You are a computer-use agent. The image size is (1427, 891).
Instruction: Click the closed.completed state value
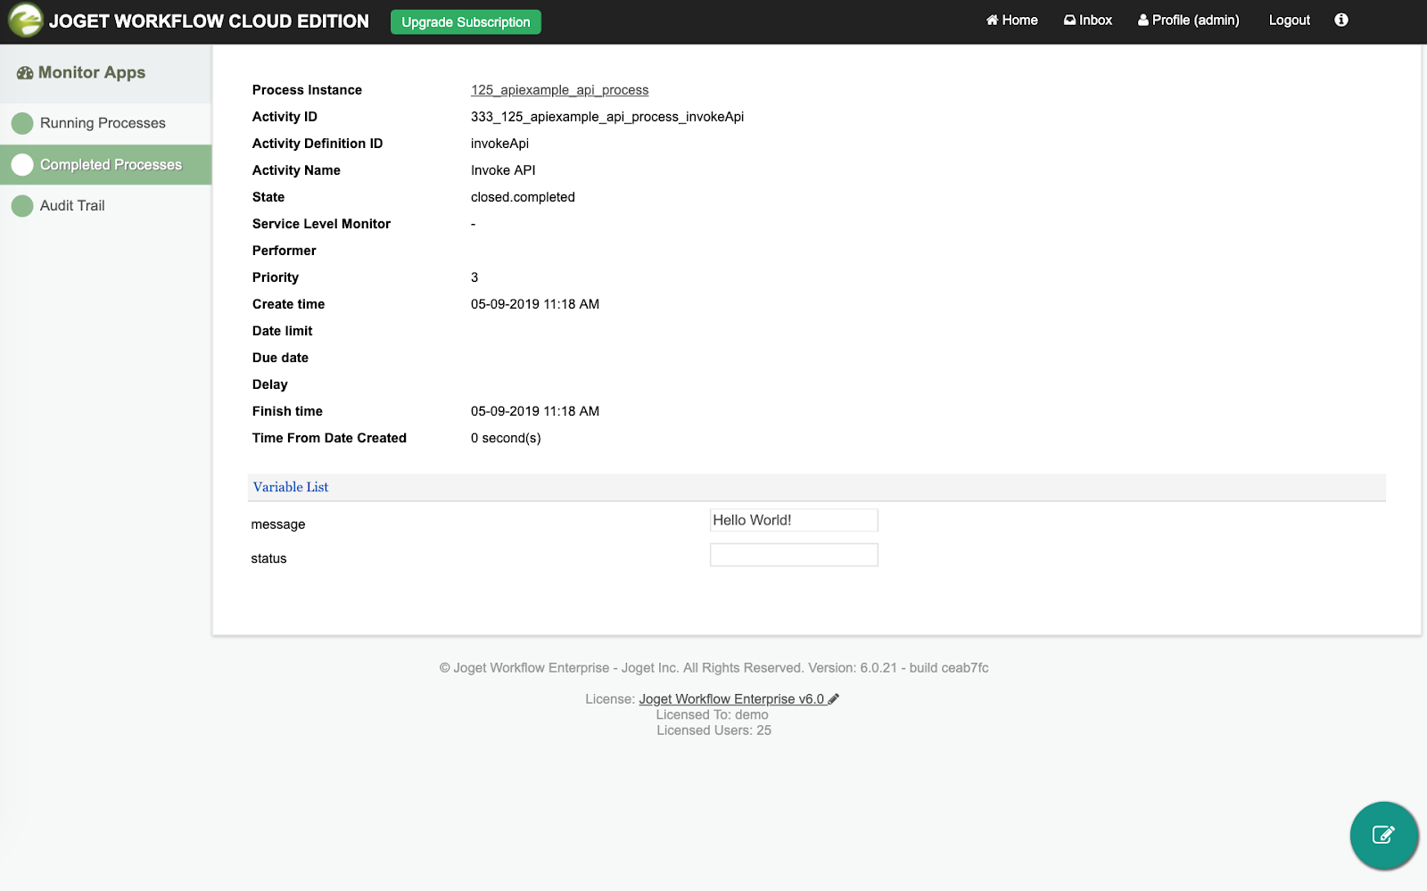pyautogui.click(x=523, y=197)
